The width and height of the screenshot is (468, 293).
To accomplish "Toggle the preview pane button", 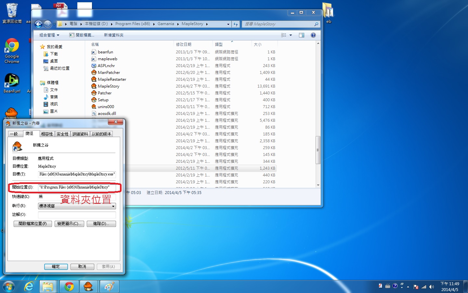I will tap(302, 35).
